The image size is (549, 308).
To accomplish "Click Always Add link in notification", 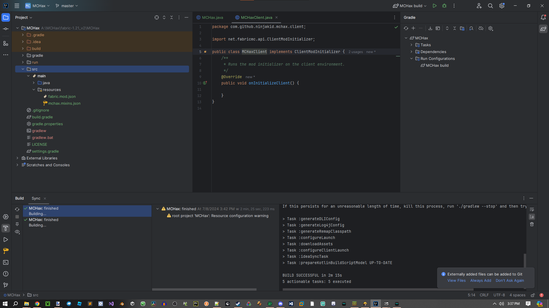I will 481,280.
